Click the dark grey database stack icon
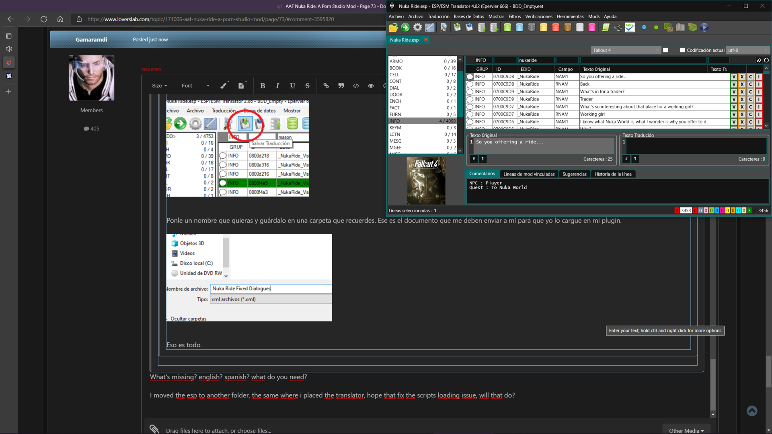The width and height of the screenshot is (772, 434). click(x=532, y=27)
